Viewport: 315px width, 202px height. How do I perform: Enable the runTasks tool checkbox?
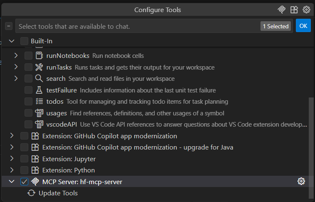pyautogui.click(x=28, y=67)
